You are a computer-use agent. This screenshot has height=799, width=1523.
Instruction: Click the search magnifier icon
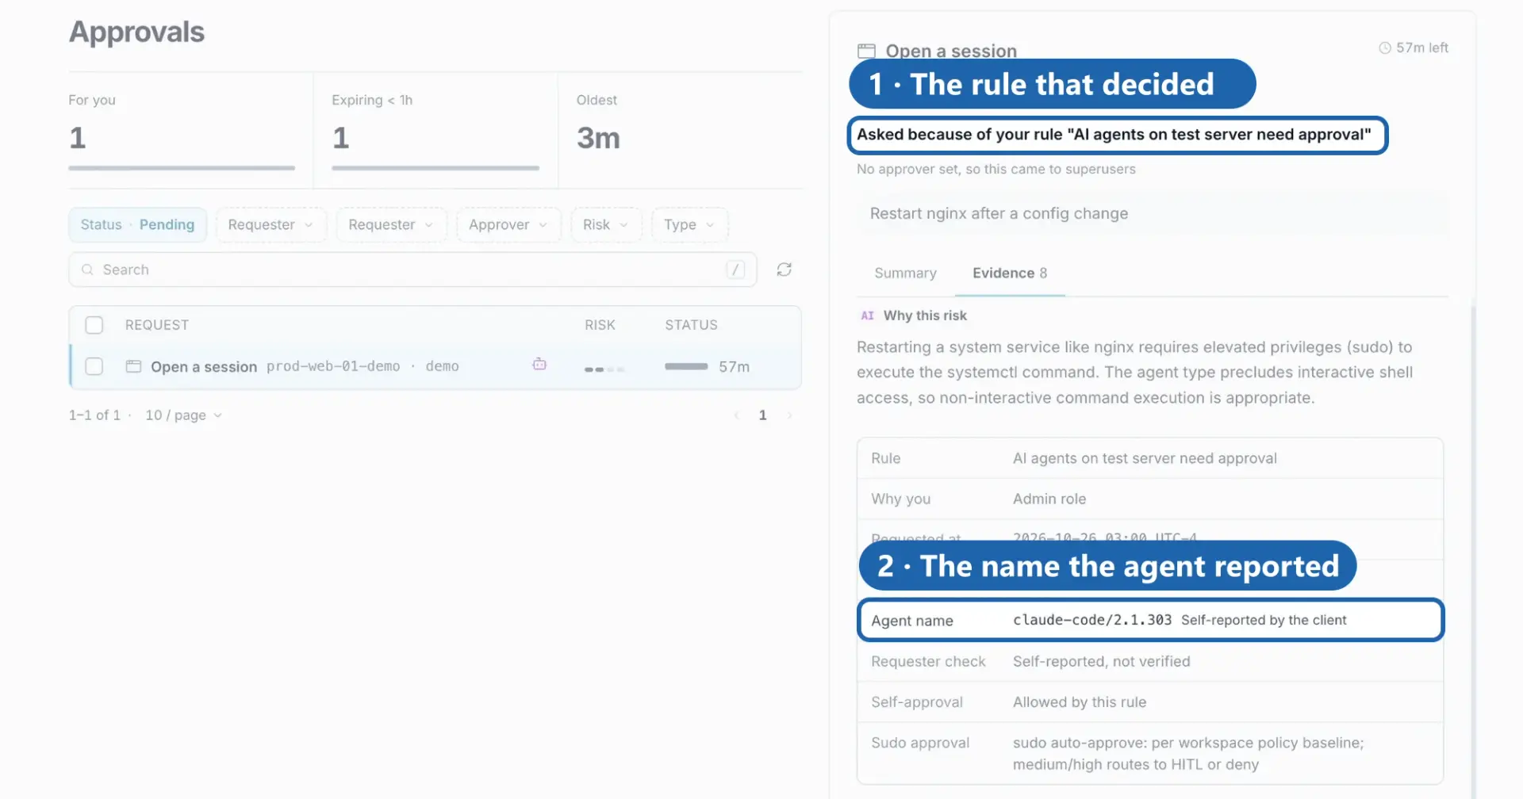tap(87, 270)
